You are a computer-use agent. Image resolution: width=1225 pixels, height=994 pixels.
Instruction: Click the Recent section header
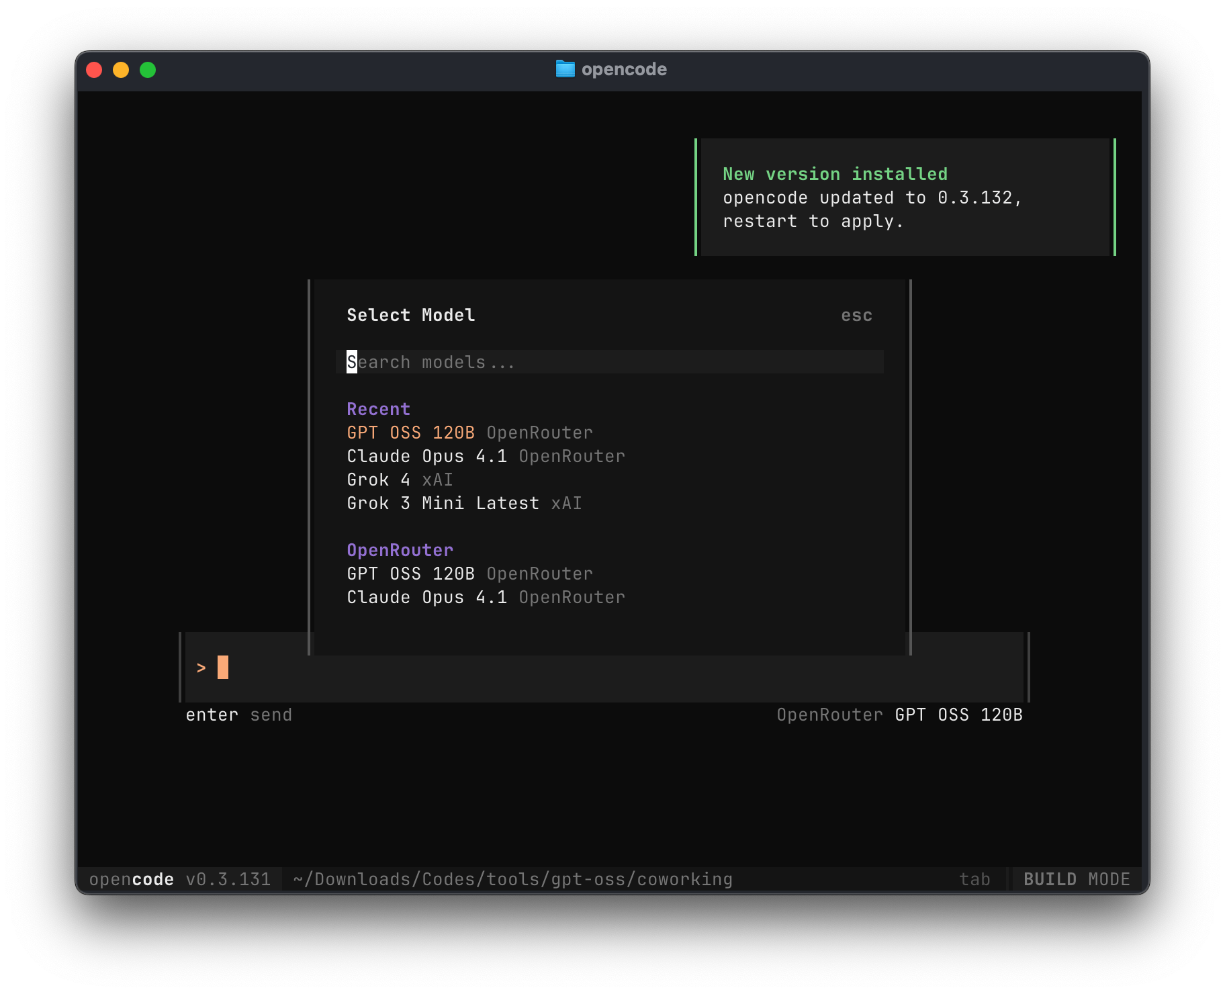pyautogui.click(x=378, y=408)
